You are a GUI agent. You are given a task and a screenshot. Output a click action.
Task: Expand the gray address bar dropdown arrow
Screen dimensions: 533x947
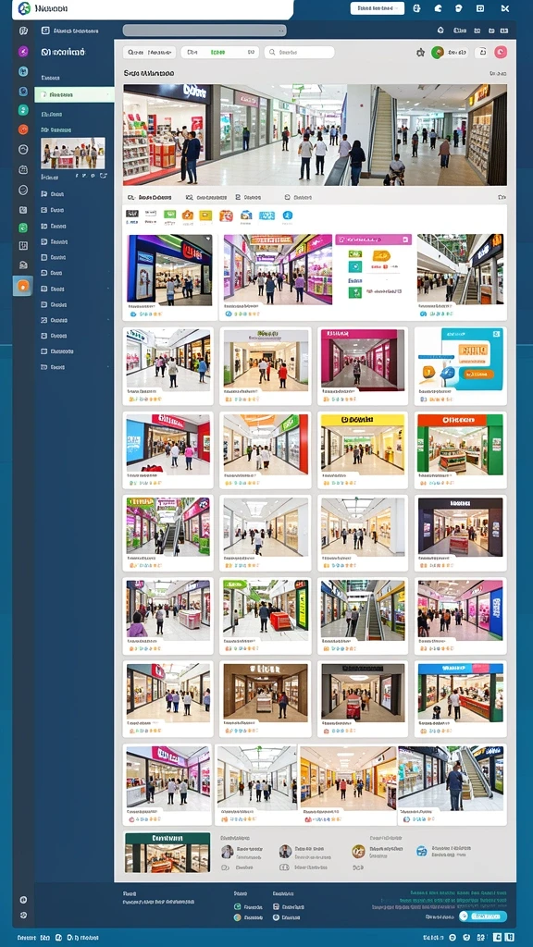click(x=281, y=31)
